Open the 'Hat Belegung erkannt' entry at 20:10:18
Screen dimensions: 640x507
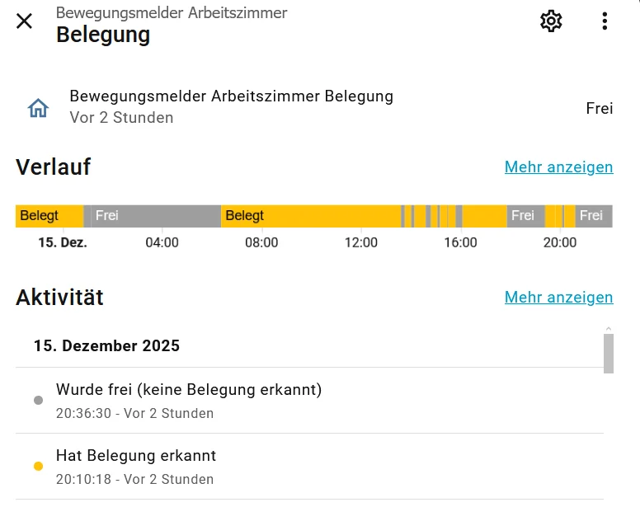[136, 466]
